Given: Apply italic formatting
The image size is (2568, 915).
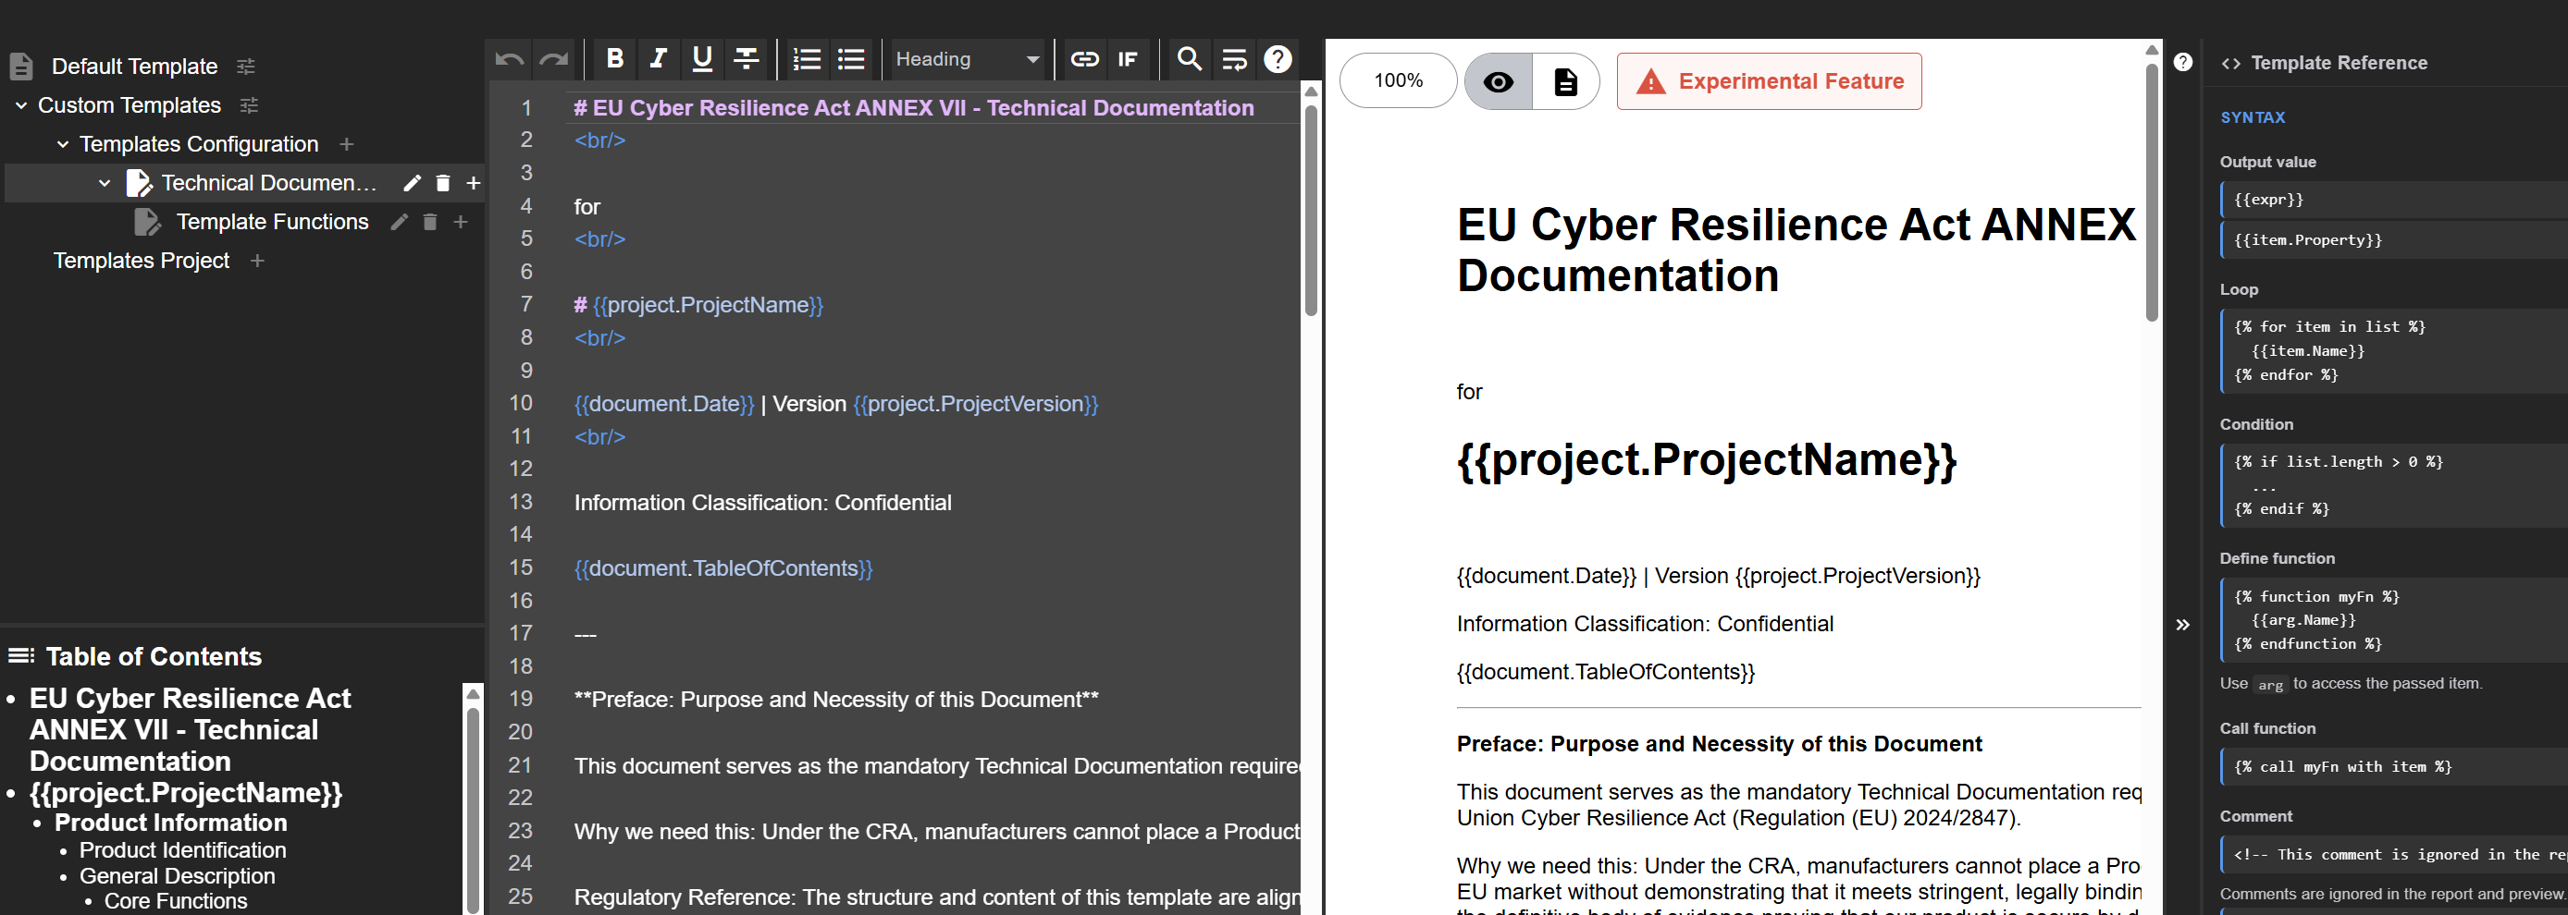Looking at the screenshot, I should (x=658, y=60).
